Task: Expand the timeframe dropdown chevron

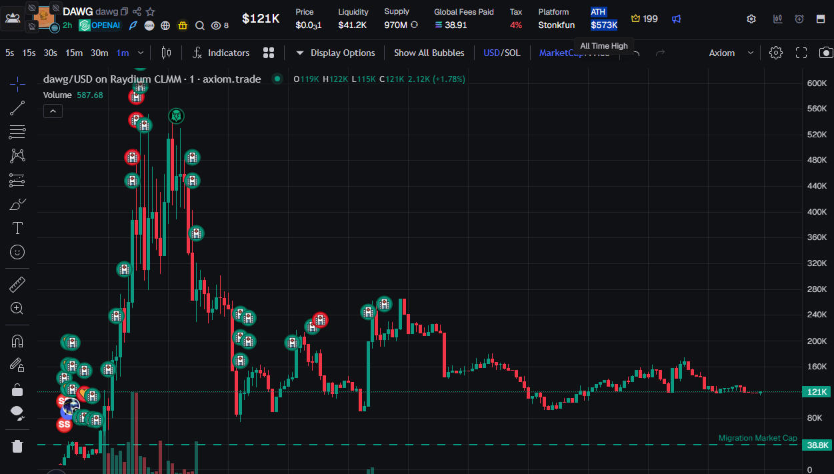Action: click(141, 53)
